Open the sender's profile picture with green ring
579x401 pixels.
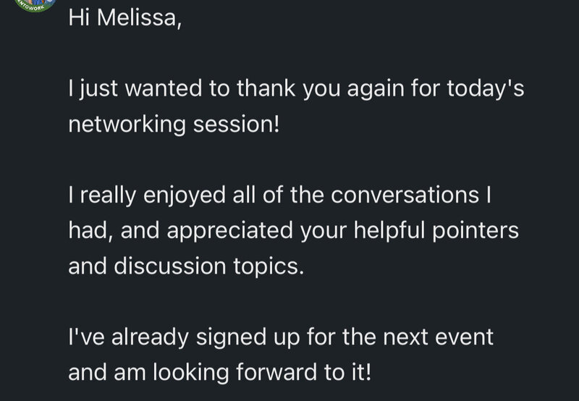[35, 4]
